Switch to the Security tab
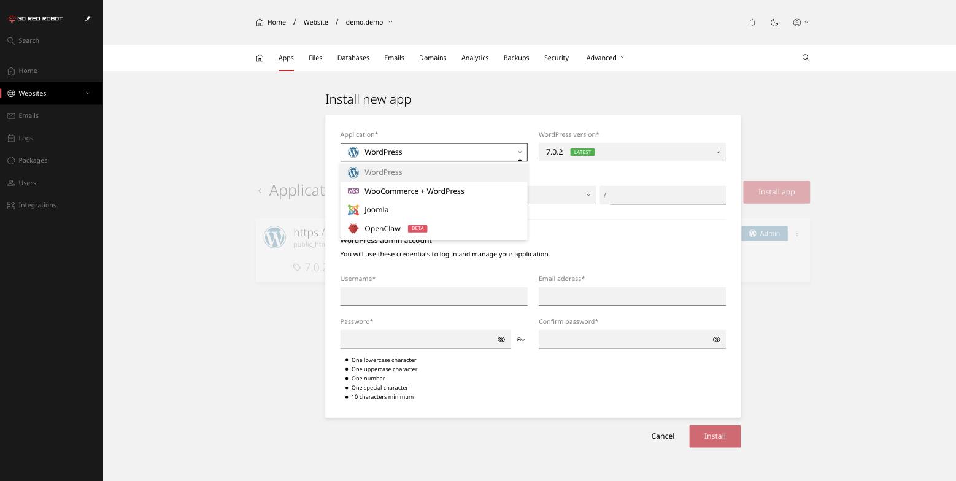Viewport: 956px width, 481px height. pyautogui.click(x=557, y=58)
